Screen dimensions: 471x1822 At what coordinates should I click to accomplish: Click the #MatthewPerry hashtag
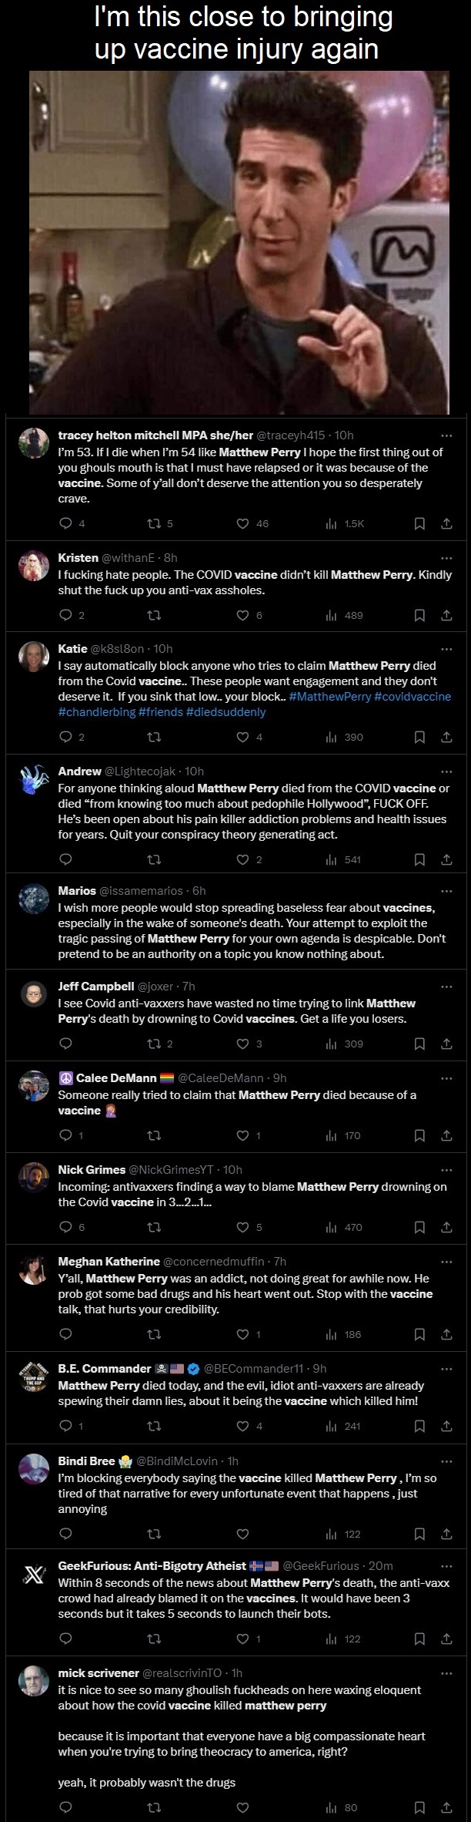330,697
